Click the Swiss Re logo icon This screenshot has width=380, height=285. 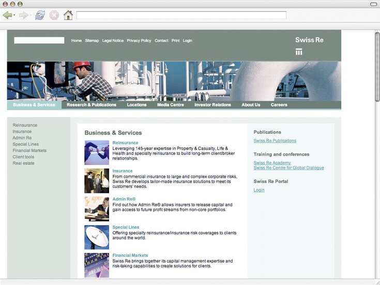(x=299, y=52)
